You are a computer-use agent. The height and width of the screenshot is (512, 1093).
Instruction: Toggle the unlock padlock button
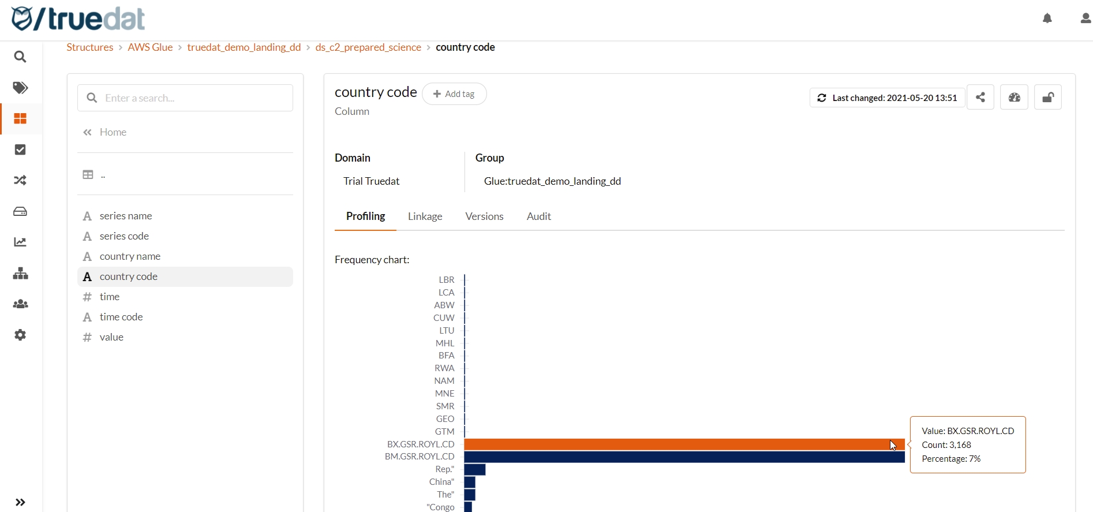click(1048, 98)
